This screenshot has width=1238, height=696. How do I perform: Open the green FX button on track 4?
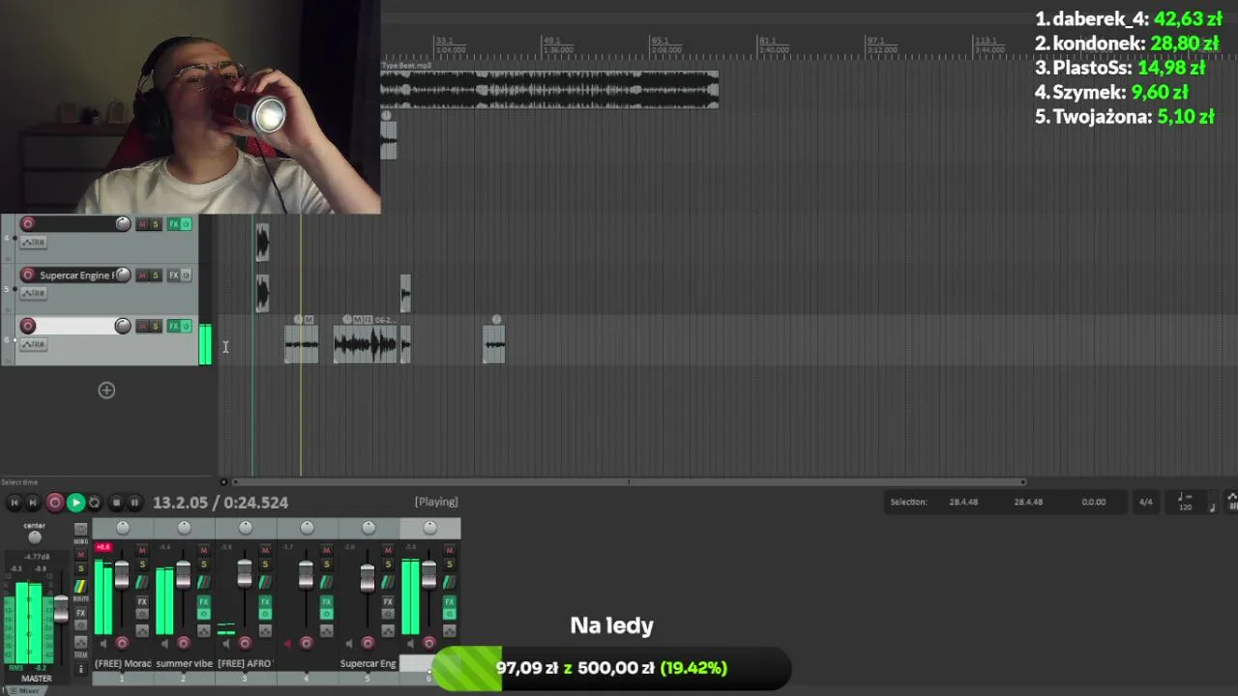point(174,224)
